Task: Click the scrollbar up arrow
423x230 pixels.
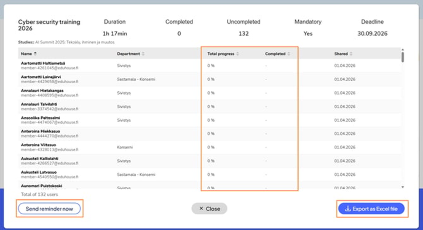Action: (402, 50)
